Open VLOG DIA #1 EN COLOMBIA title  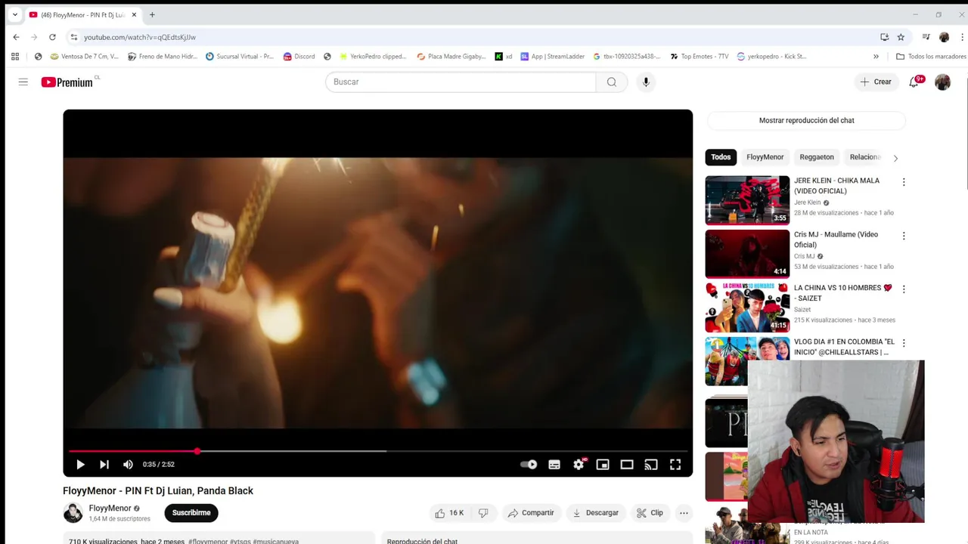pyautogui.click(x=844, y=347)
